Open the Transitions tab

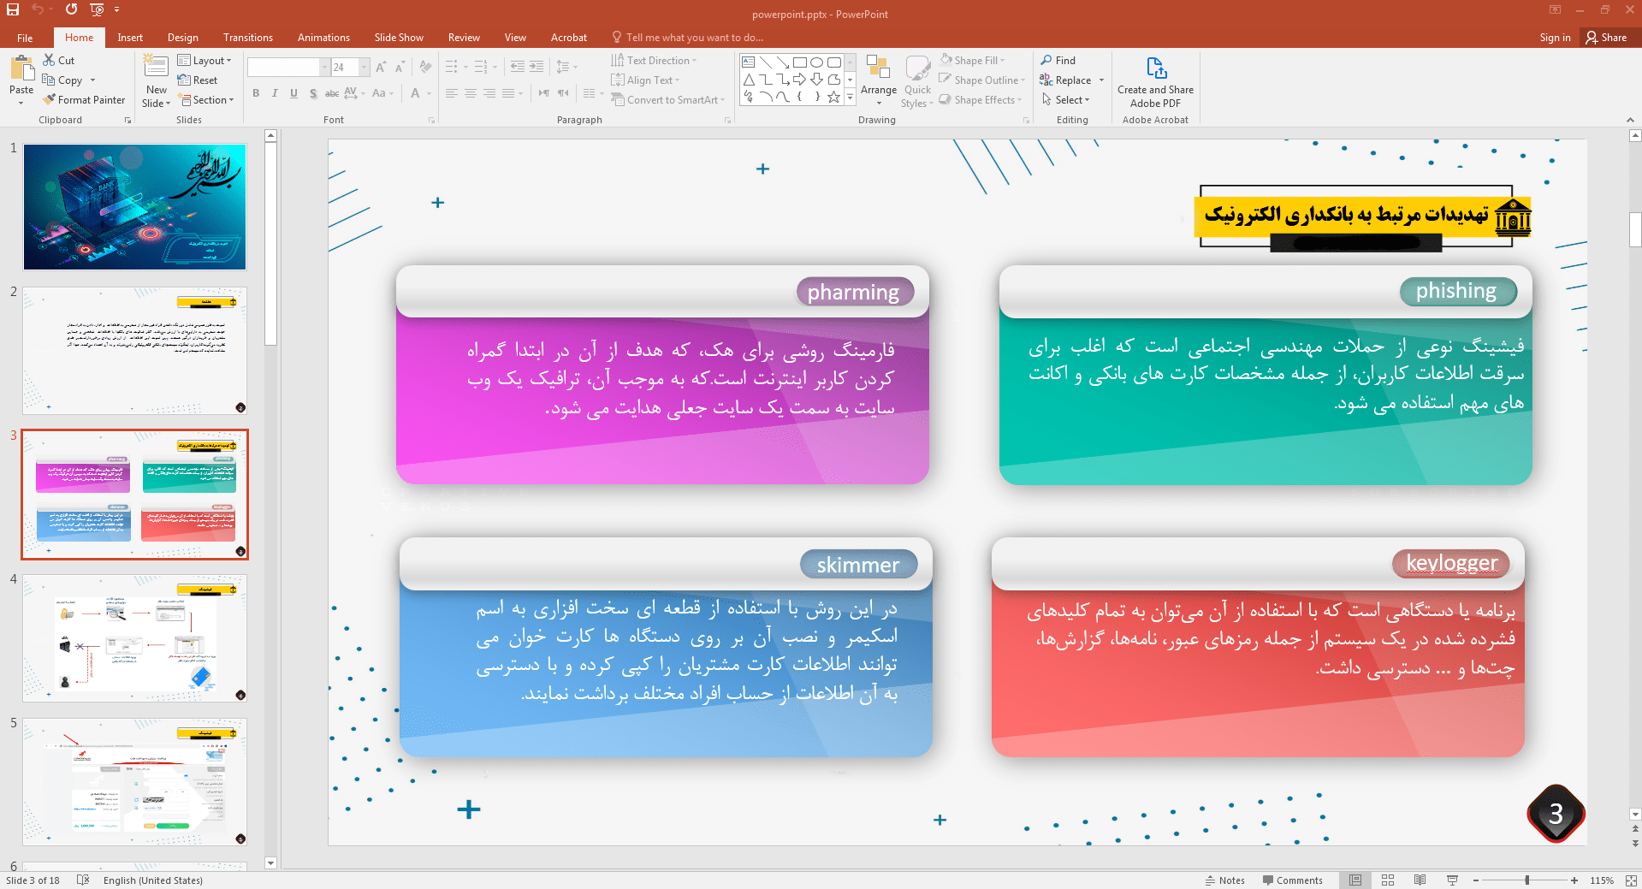(248, 38)
